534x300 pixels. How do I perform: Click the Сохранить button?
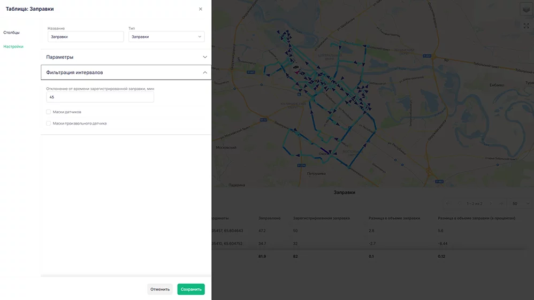coord(191,289)
